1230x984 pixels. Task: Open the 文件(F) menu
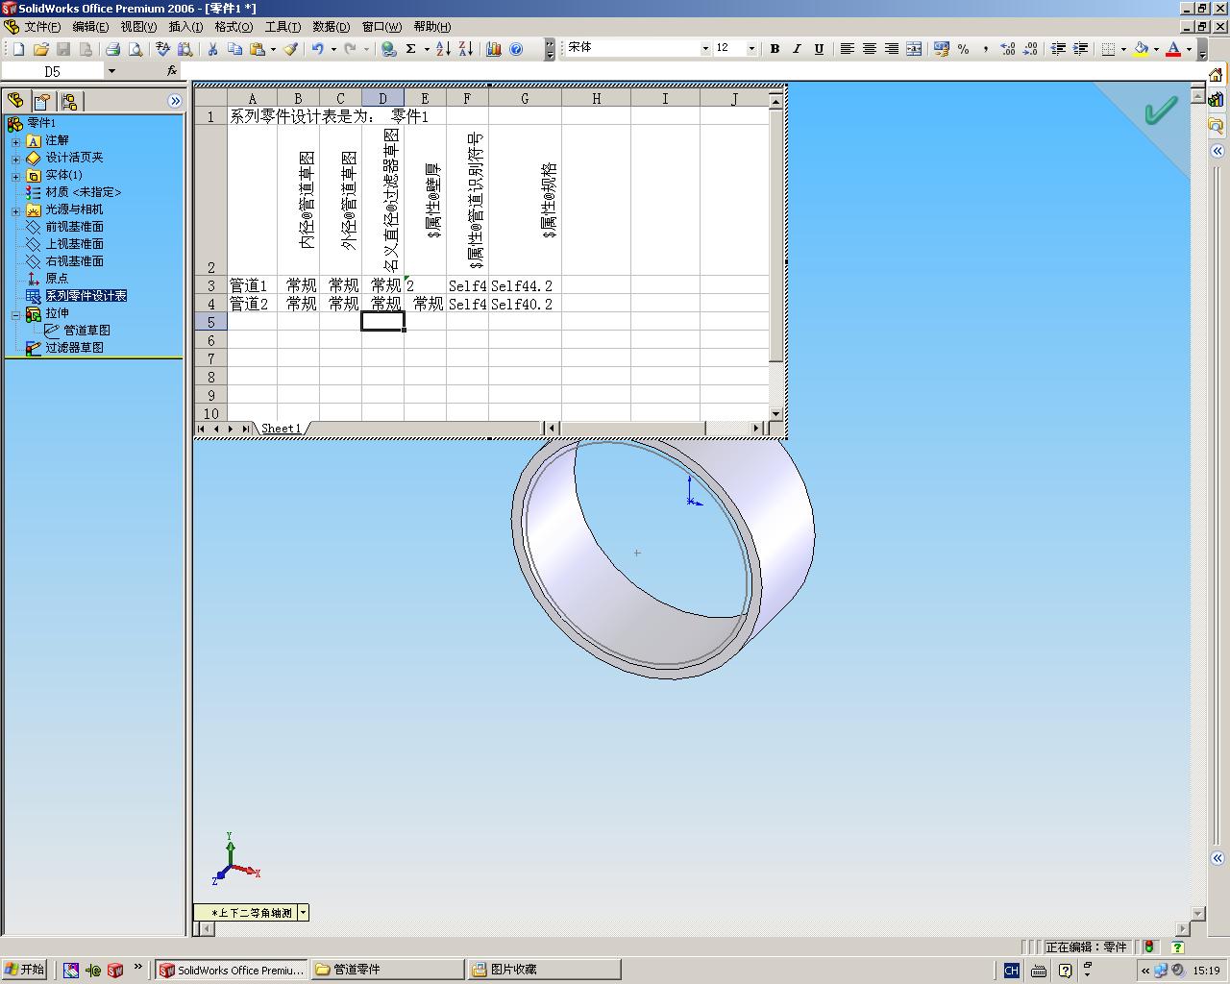click(42, 27)
